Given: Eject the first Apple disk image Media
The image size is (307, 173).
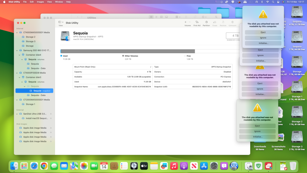Looking at the screenshot, I should [x=51, y=128].
